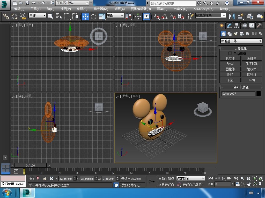The height and width of the screenshot is (198, 265).
Task: Select the Link tool in toolbar
Action: [x=6, y=16]
